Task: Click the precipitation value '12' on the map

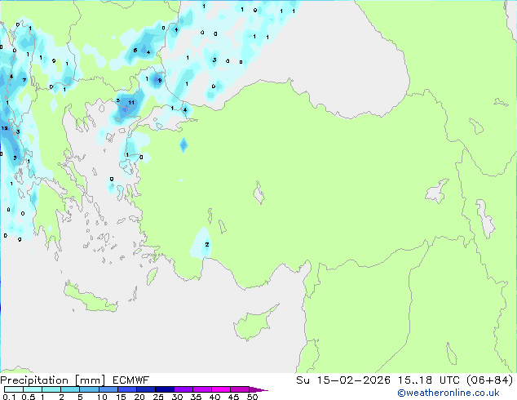Action: (x=4, y=128)
